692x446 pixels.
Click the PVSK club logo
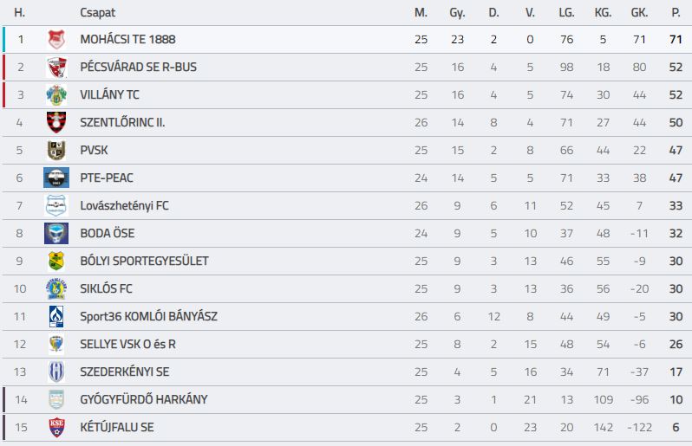(x=56, y=151)
